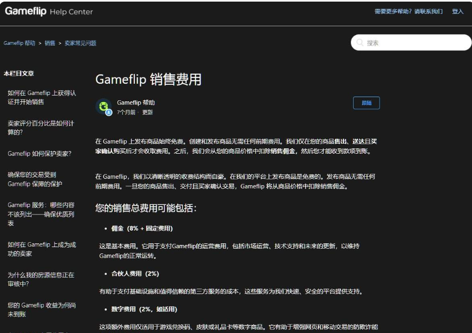Click the Gameflip 帮助 author avatar
Image resolution: width=472 pixels, height=333 pixels.
pyautogui.click(x=103, y=107)
